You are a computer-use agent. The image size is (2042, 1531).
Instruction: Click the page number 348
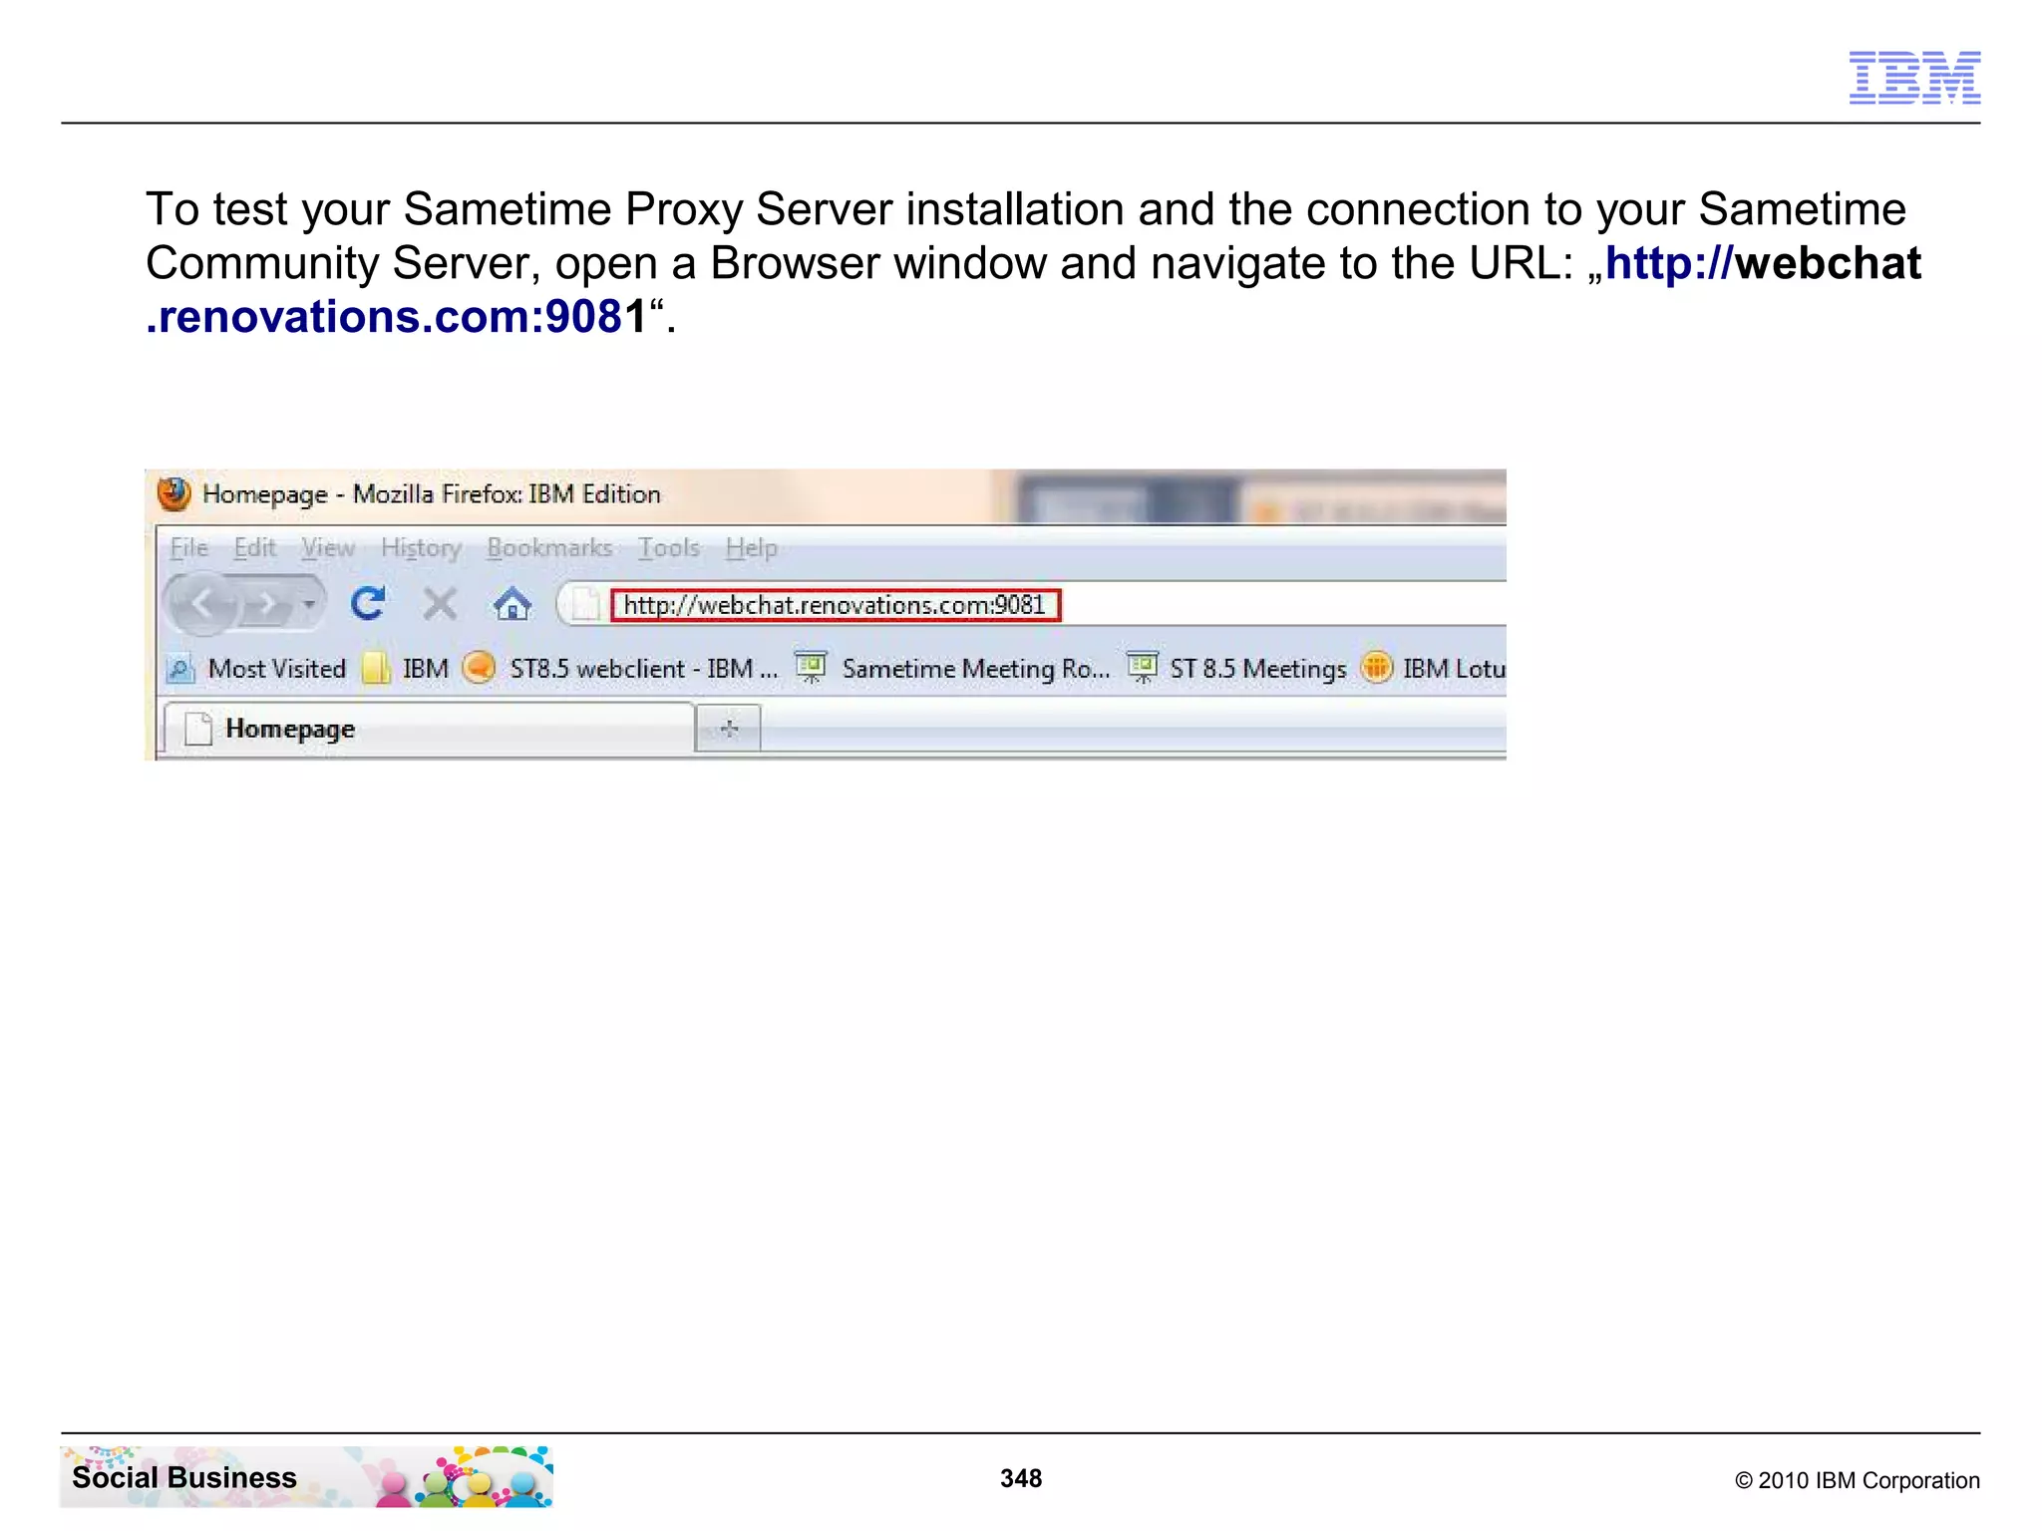[x=1021, y=1478]
